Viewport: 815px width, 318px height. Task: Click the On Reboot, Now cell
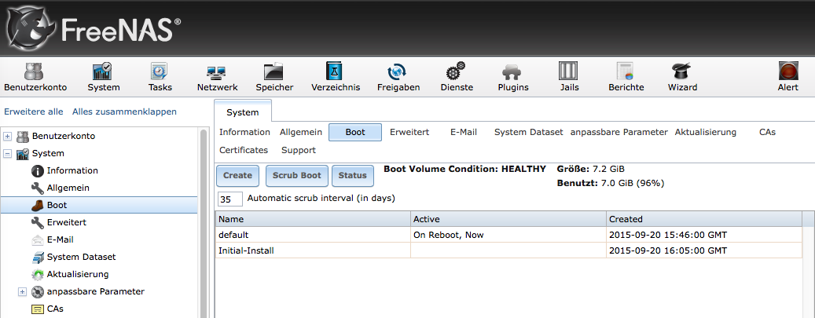pos(508,235)
